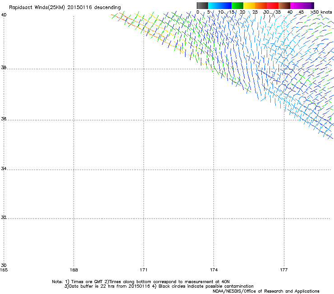Screen dimensions: 334x294
Task: Click the gray 0-5 knots legend swatch
Action: pyautogui.click(x=202, y=5)
